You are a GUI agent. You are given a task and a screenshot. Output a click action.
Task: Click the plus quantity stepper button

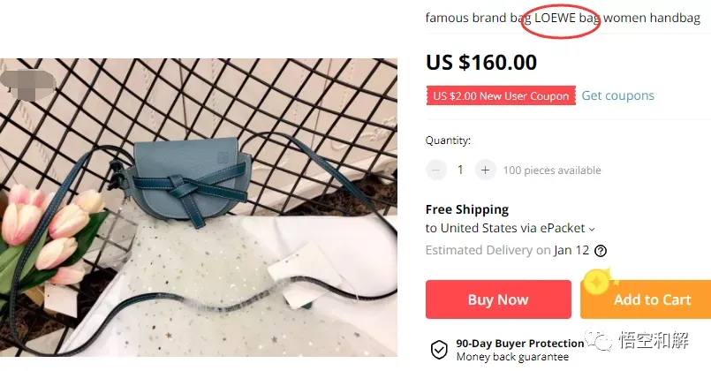[x=485, y=170]
